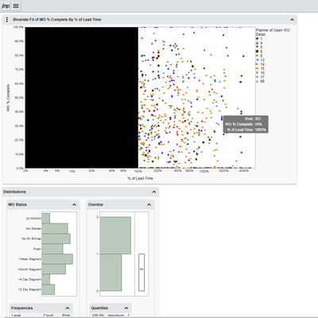Image resolution: width=318 pixels, height=318 pixels.
Task: Collapse the Distributions section chevron
Action: 153,192
